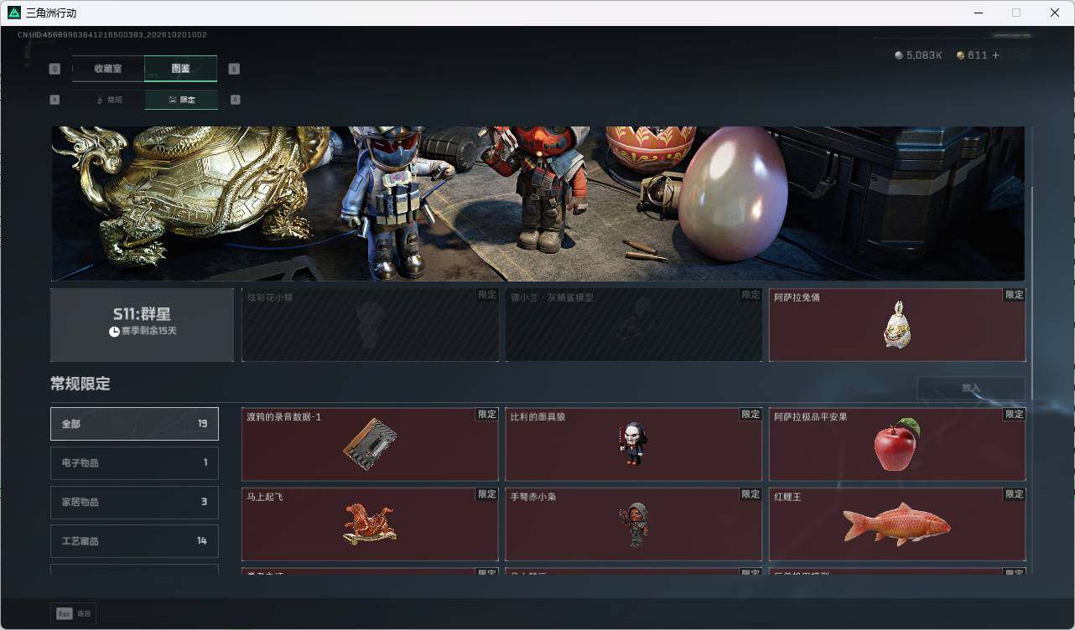1075x630 pixels.
Task: Click the 手弩赤小枭 item name
Action: [533, 497]
